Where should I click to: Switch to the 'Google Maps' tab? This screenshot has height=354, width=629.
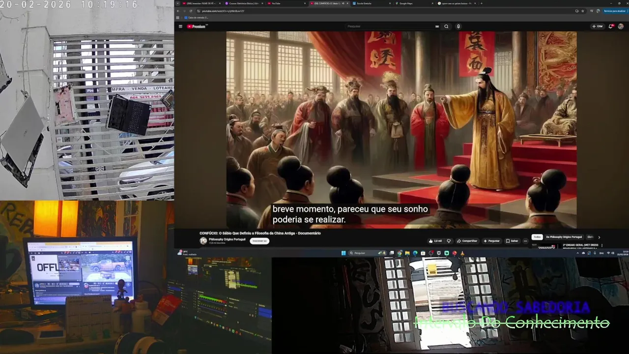(415, 3)
